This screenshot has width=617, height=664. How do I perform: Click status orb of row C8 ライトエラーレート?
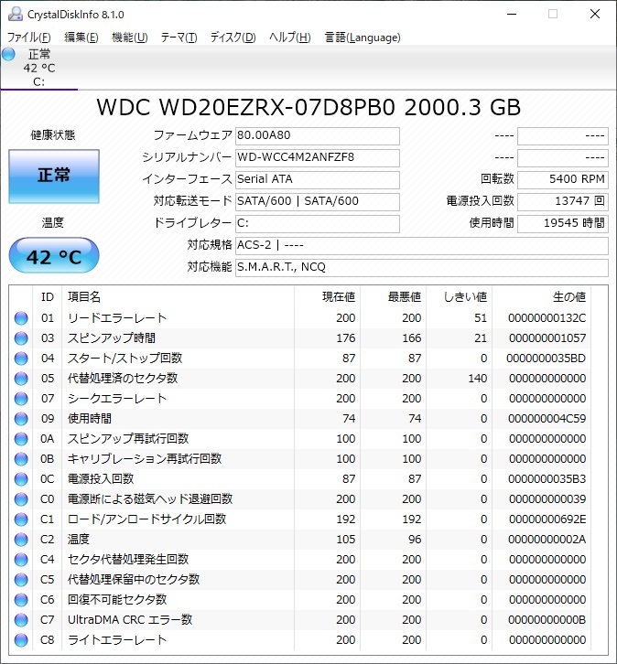[x=21, y=640]
